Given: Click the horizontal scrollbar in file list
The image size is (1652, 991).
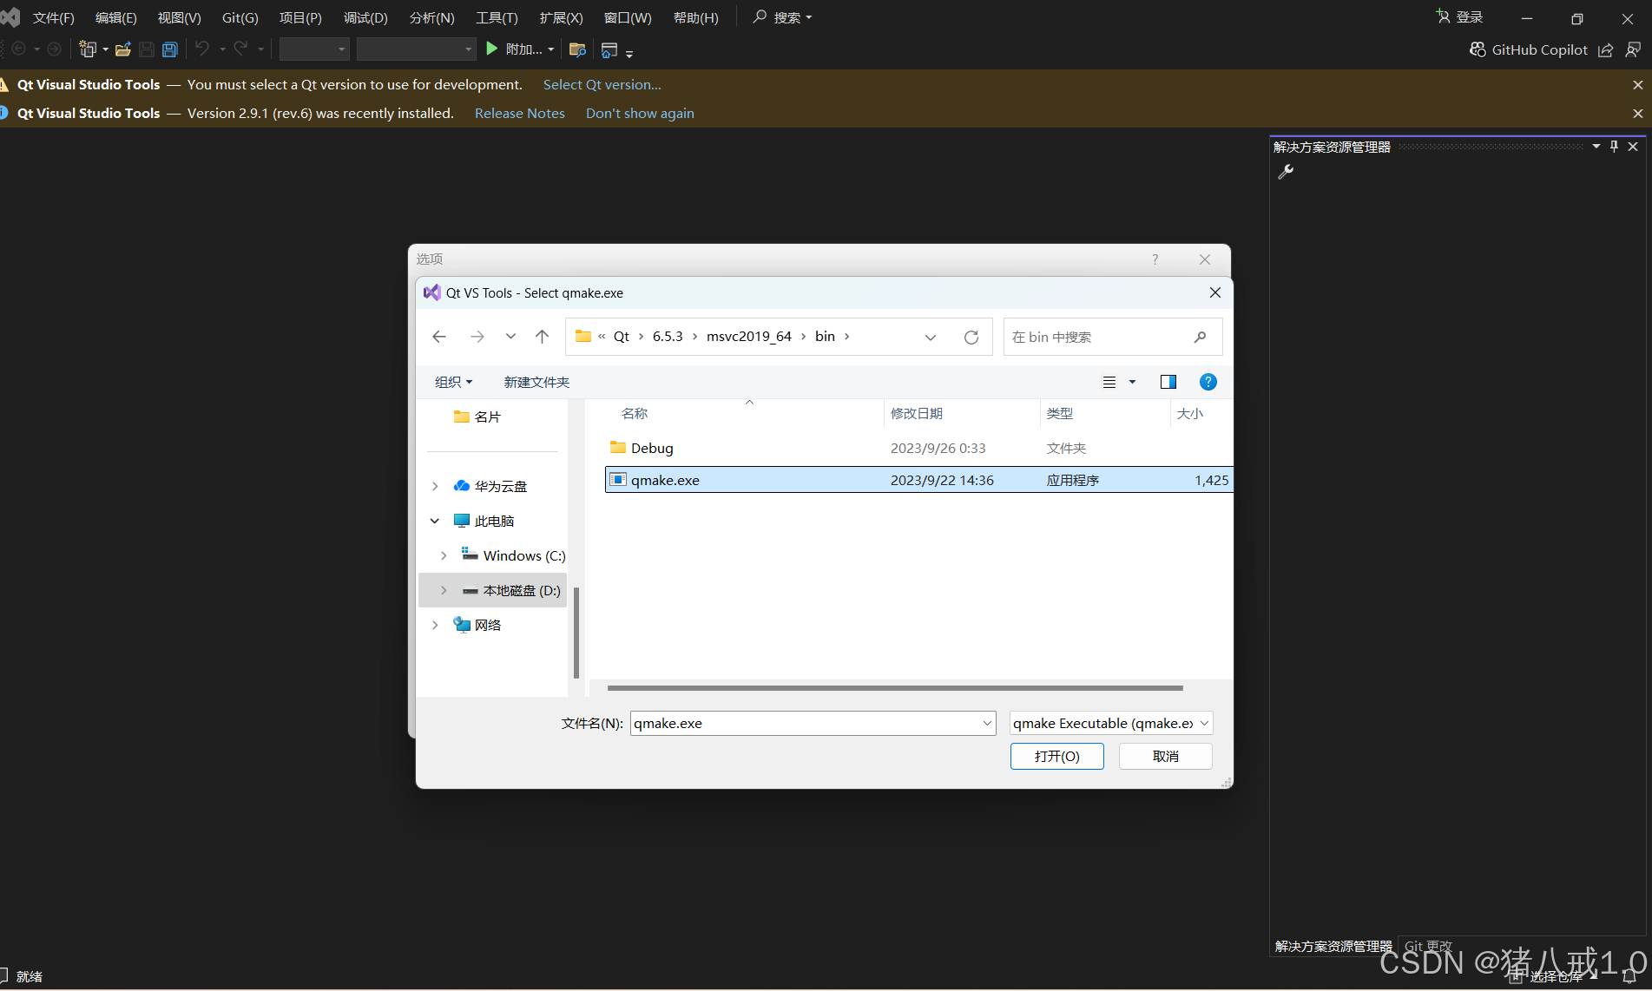Looking at the screenshot, I should pyautogui.click(x=895, y=688).
